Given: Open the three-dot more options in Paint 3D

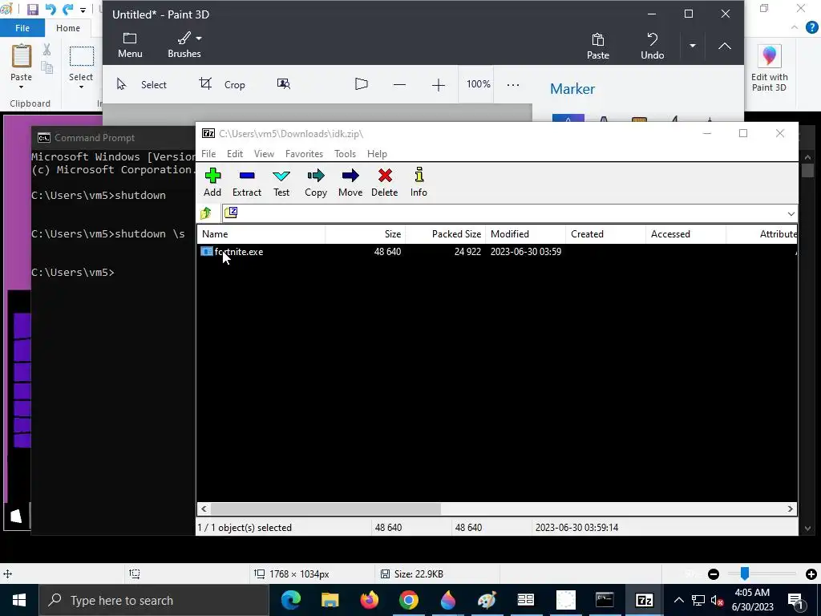Looking at the screenshot, I should [x=513, y=84].
